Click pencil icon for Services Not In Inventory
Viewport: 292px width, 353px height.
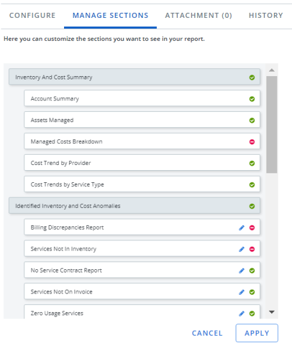click(x=241, y=249)
